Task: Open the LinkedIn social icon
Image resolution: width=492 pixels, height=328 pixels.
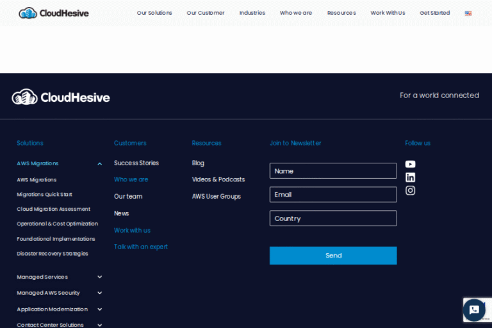Action: (x=410, y=177)
